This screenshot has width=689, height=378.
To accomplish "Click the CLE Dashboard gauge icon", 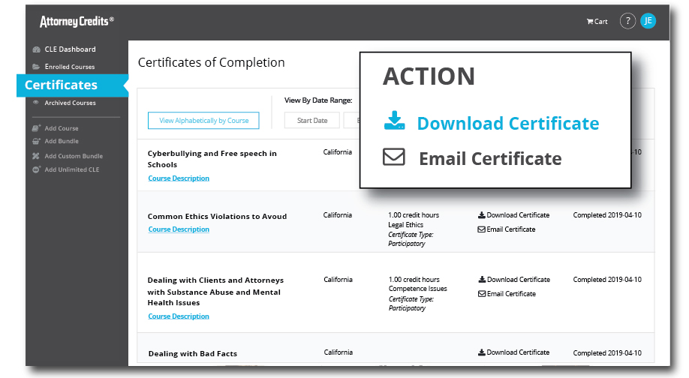I will click(37, 49).
